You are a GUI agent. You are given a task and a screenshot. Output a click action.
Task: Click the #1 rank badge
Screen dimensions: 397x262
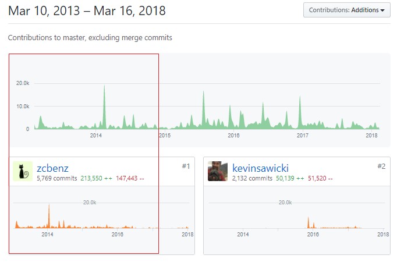click(x=186, y=167)
